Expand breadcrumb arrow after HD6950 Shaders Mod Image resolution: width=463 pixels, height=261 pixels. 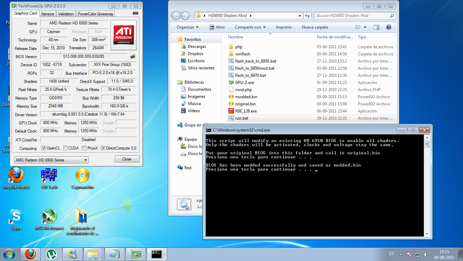point(251,16)
